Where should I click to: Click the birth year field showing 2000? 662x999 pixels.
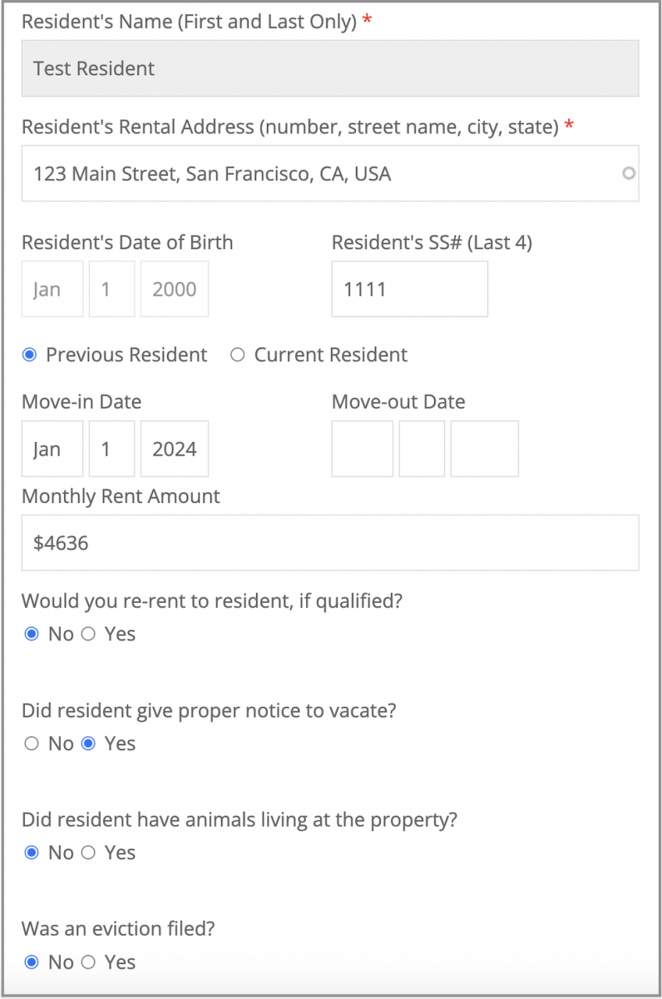174,289
